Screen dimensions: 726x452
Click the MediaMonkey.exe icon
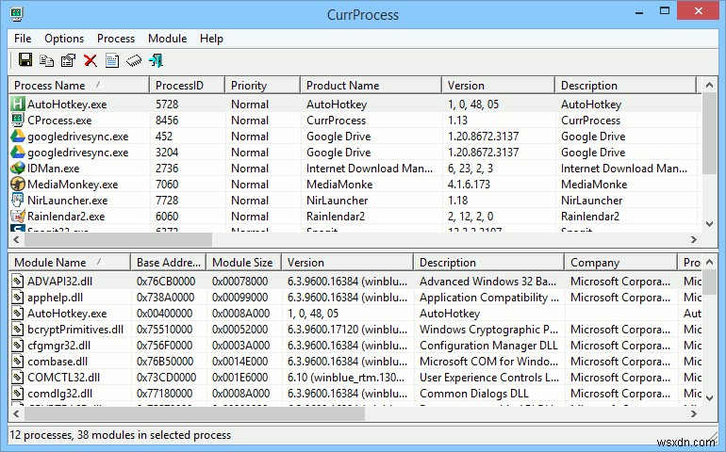pos(18,185)
